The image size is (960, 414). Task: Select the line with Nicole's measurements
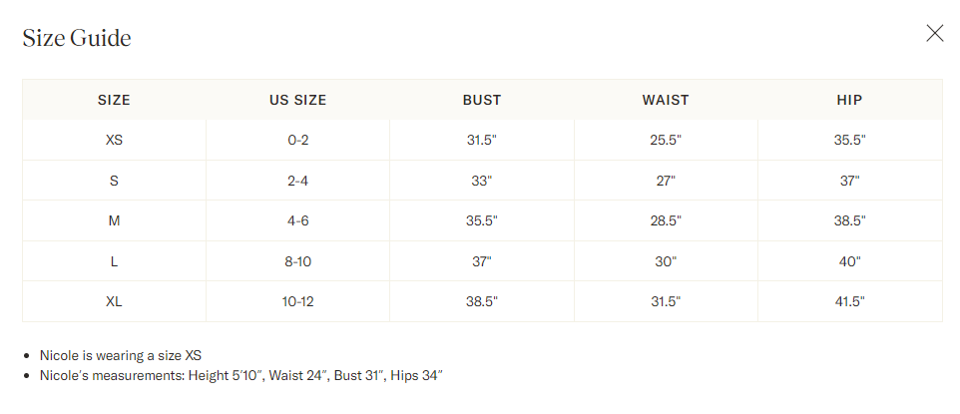[x=240, y=376]
